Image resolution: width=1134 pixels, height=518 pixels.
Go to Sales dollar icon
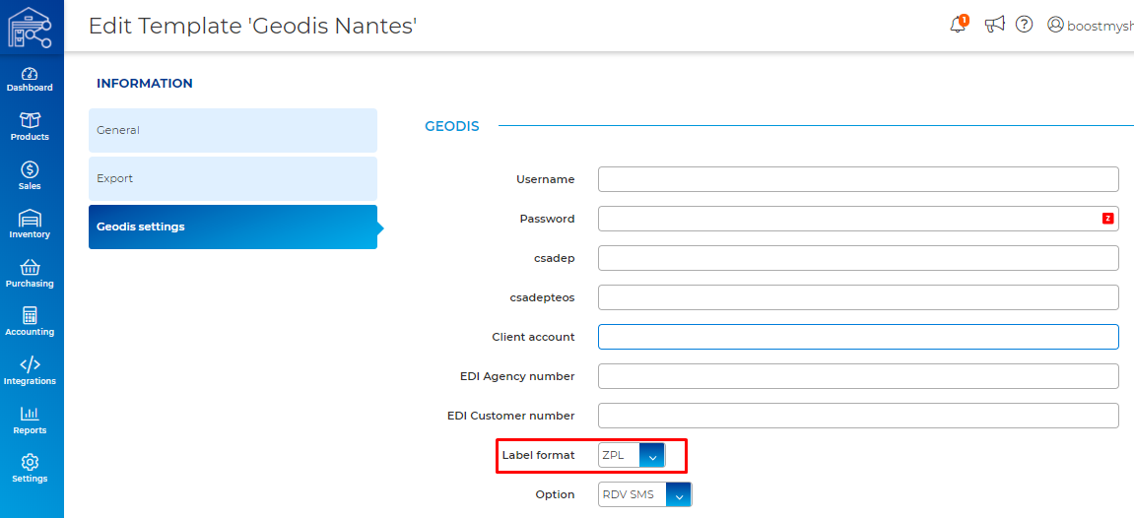coord(30,169)
